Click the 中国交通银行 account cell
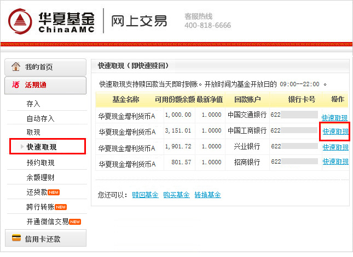This screenshot has height=257, width=353. pyautogui.click(x=247, y=115)
